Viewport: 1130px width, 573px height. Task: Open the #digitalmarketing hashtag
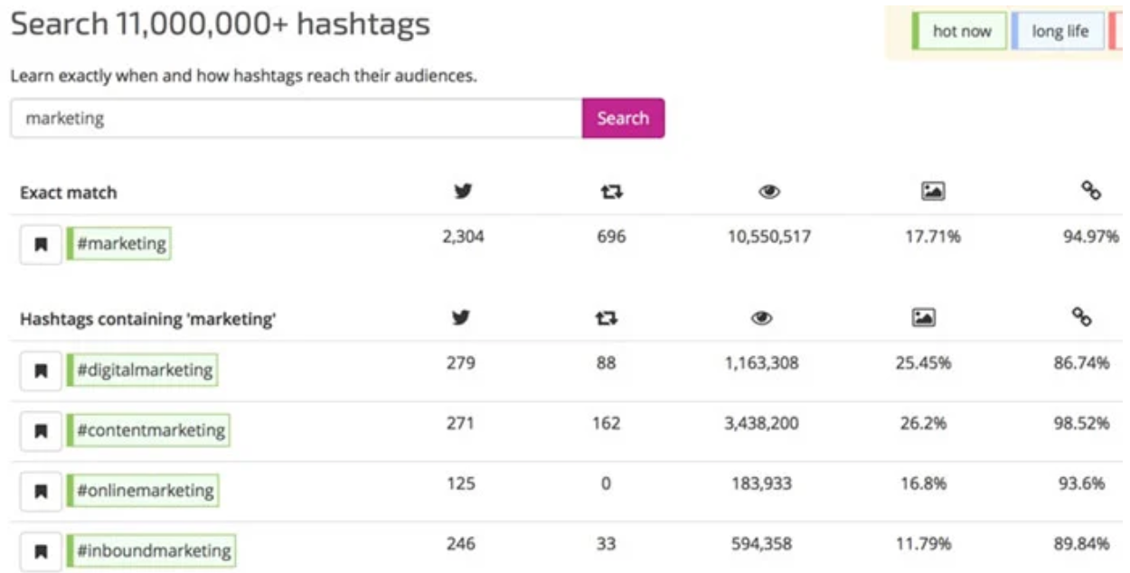click(140, 370)
